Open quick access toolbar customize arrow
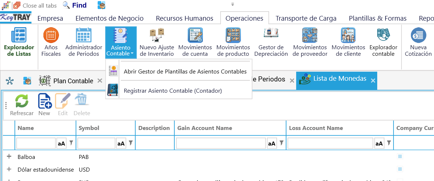The image size is (434, 181). 233,5
